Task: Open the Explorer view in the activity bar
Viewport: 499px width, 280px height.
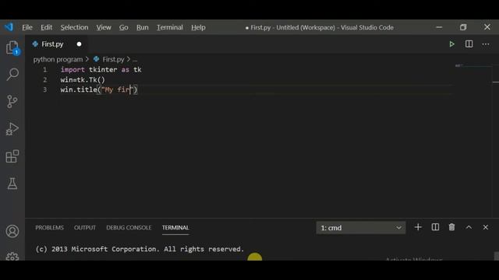Action: pyautogui.click(x=12, y=47)
